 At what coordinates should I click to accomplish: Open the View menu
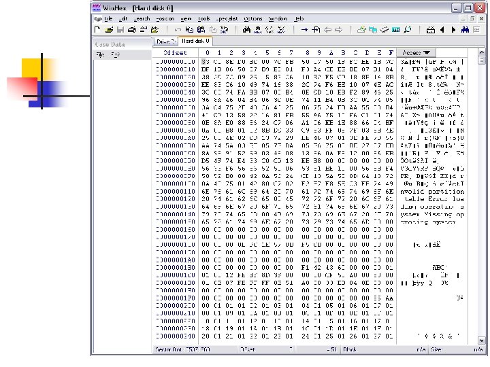tap(186, 19)
